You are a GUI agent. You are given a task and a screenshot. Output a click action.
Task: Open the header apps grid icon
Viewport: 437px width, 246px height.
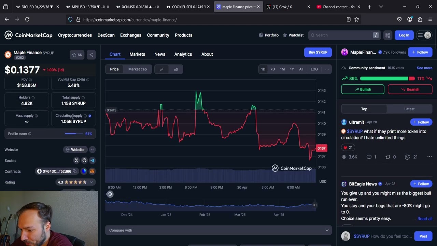(x=388, y=35)
